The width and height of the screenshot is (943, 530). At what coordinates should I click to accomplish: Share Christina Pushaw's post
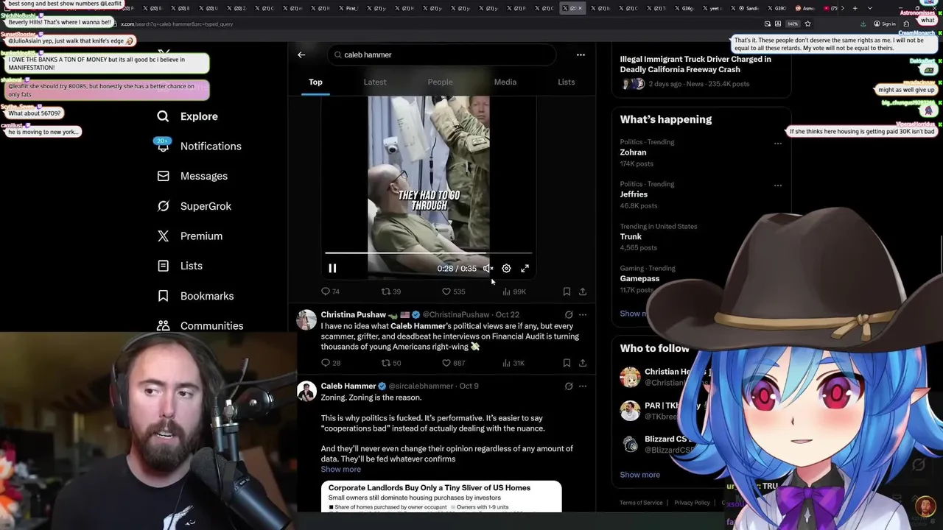click(582, 363)
